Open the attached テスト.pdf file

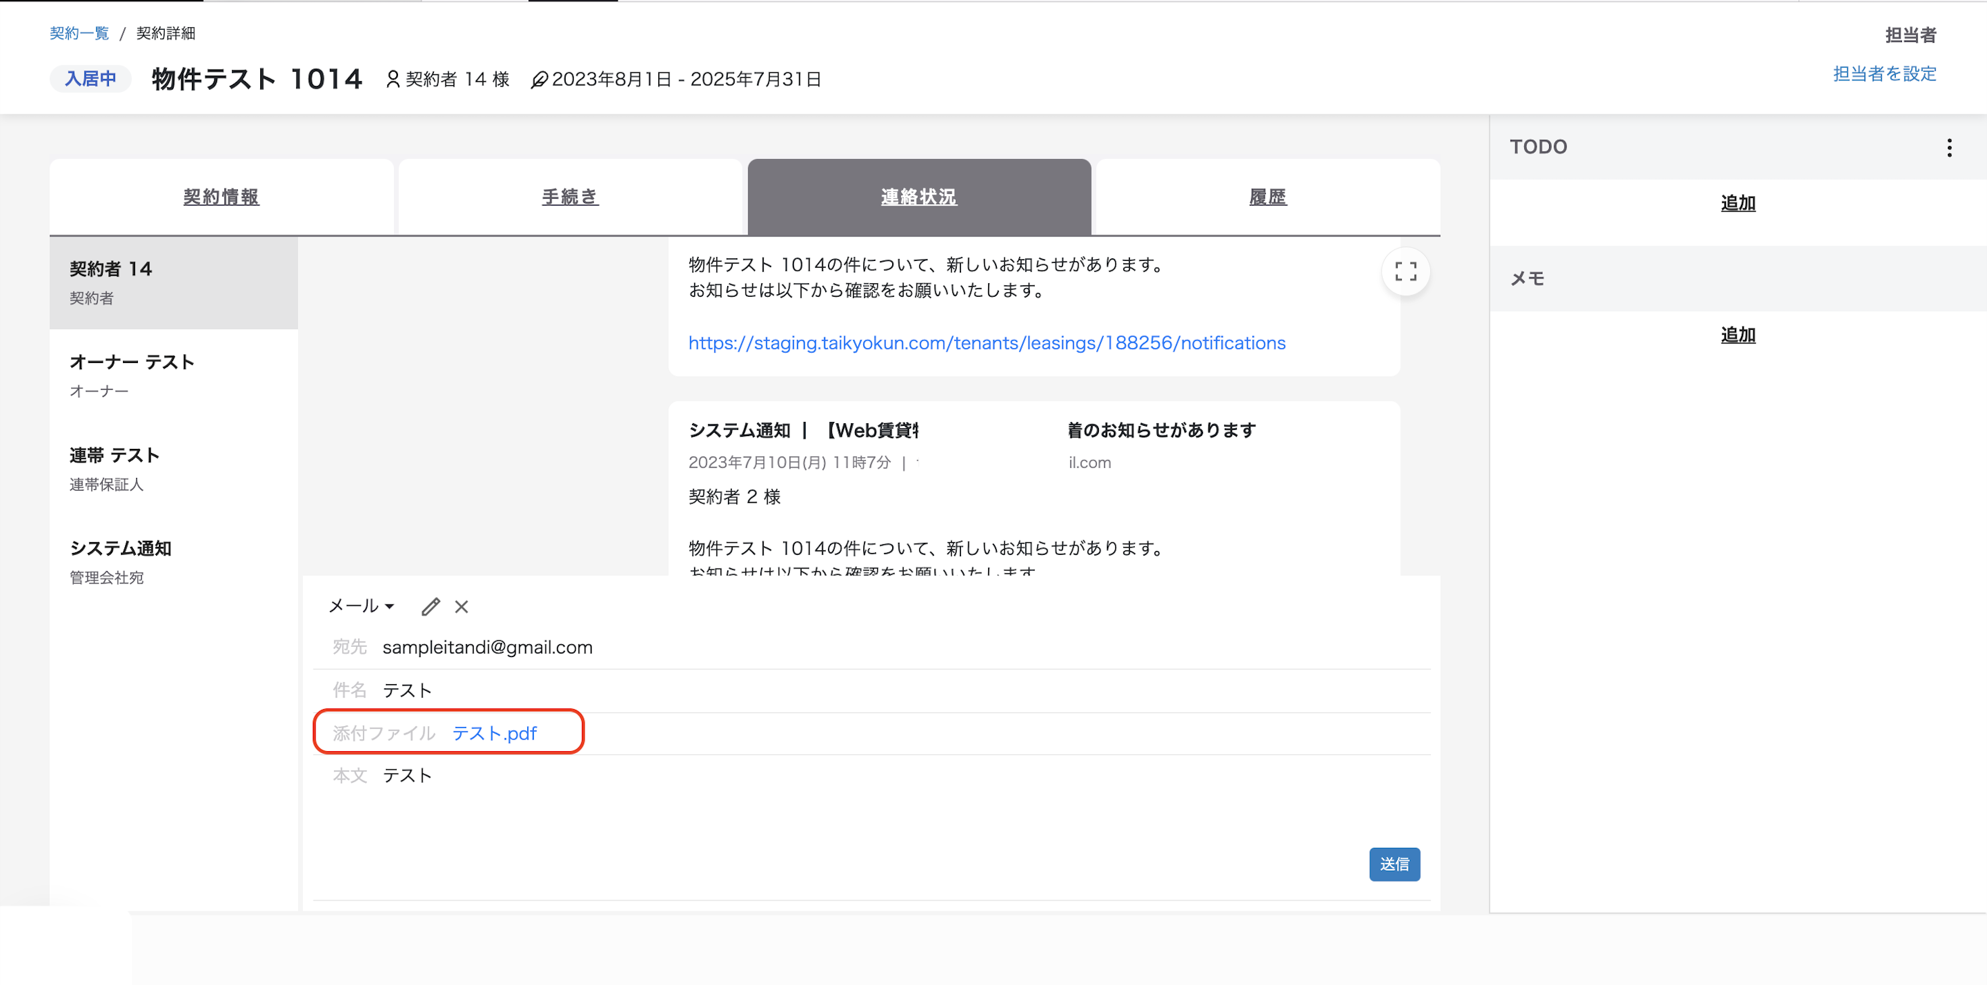pyautogui.click(x=495, y=733)
